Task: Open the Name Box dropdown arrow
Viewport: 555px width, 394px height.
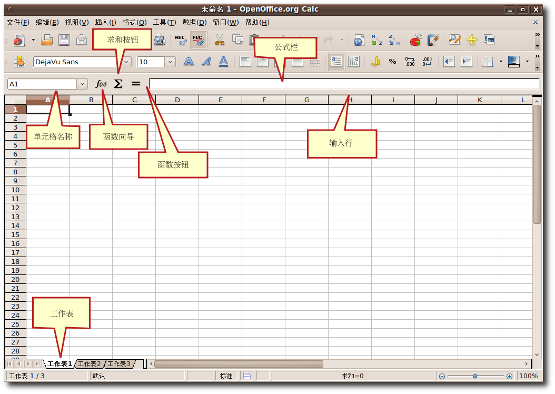Action: point(82,84)
